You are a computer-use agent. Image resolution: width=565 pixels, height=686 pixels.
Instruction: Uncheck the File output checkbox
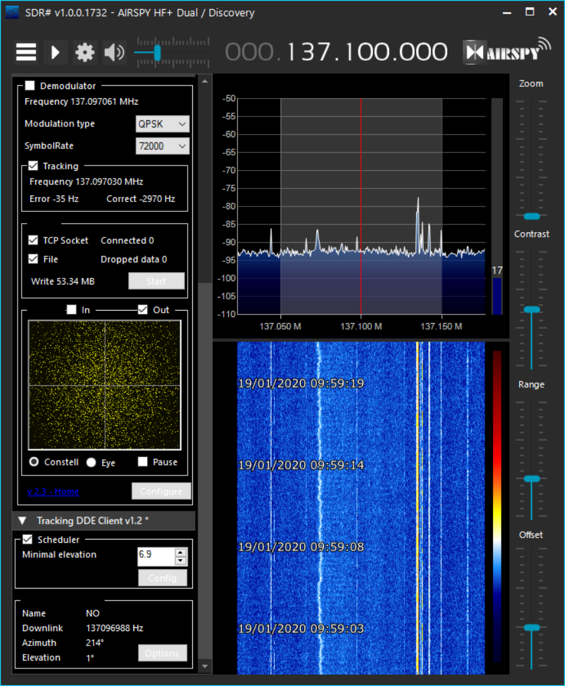point(33,259)
